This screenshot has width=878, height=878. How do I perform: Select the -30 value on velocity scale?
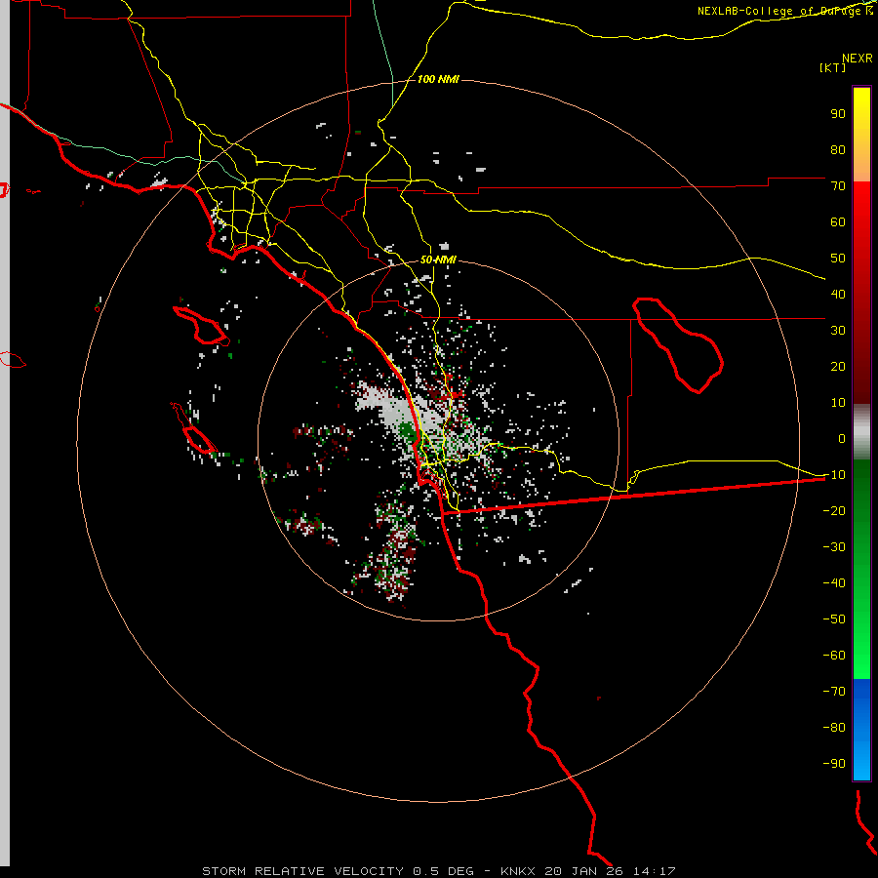pos(834,547)
